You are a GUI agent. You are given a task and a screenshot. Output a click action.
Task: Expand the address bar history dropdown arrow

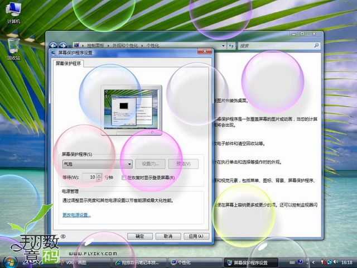[223, 46]
